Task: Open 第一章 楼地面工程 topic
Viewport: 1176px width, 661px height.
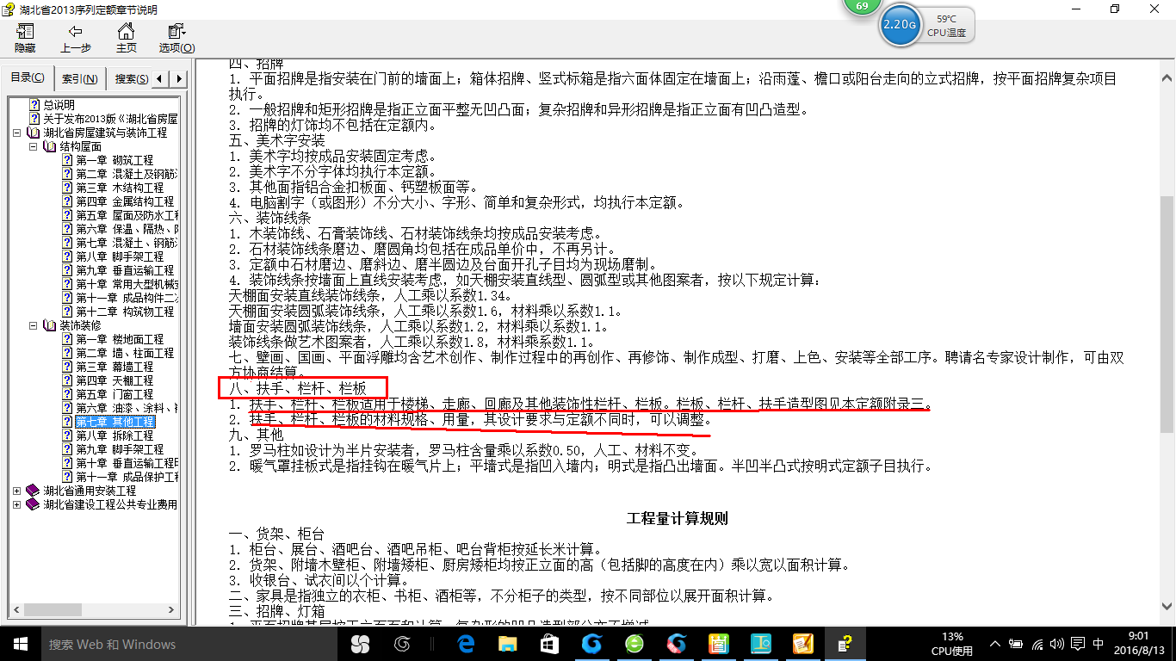Action: click(x=120, y=339)
